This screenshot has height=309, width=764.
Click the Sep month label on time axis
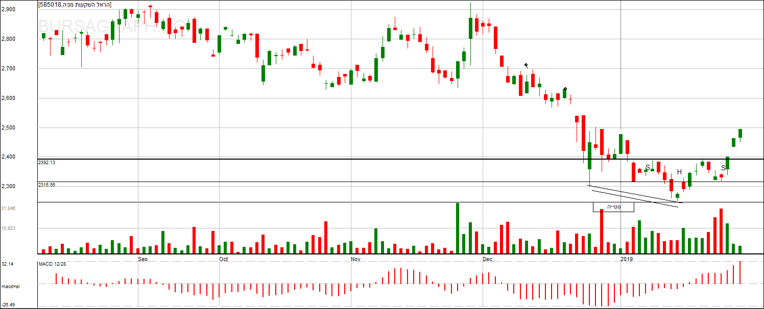(x=143, y=259)
